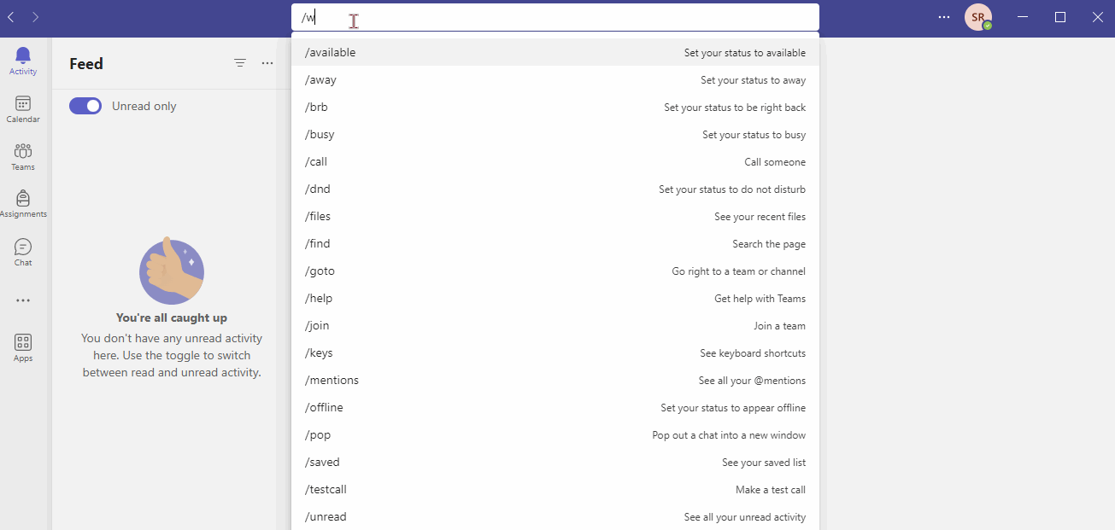Open Assignments from the sidebar
Viewport: 1115px width, 530px height.
tap(23, 204)
